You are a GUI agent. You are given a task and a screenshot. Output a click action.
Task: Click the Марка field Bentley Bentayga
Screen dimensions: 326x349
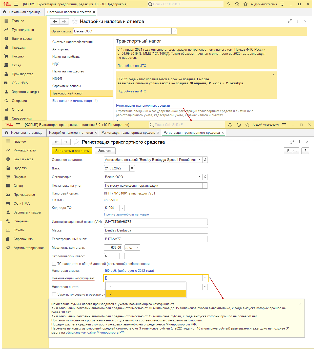click(x=156, y=230)
